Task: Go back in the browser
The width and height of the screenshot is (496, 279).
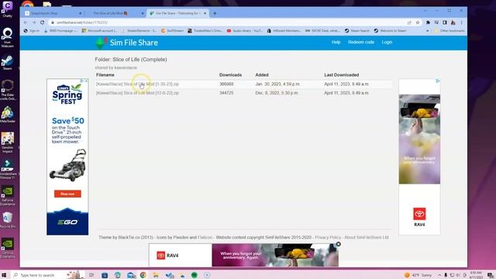Action: 26,22
